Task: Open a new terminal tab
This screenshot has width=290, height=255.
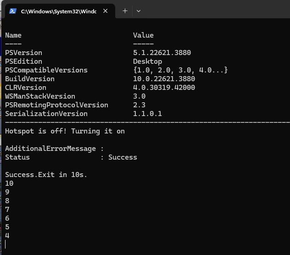Action: [x=125, y=11]
